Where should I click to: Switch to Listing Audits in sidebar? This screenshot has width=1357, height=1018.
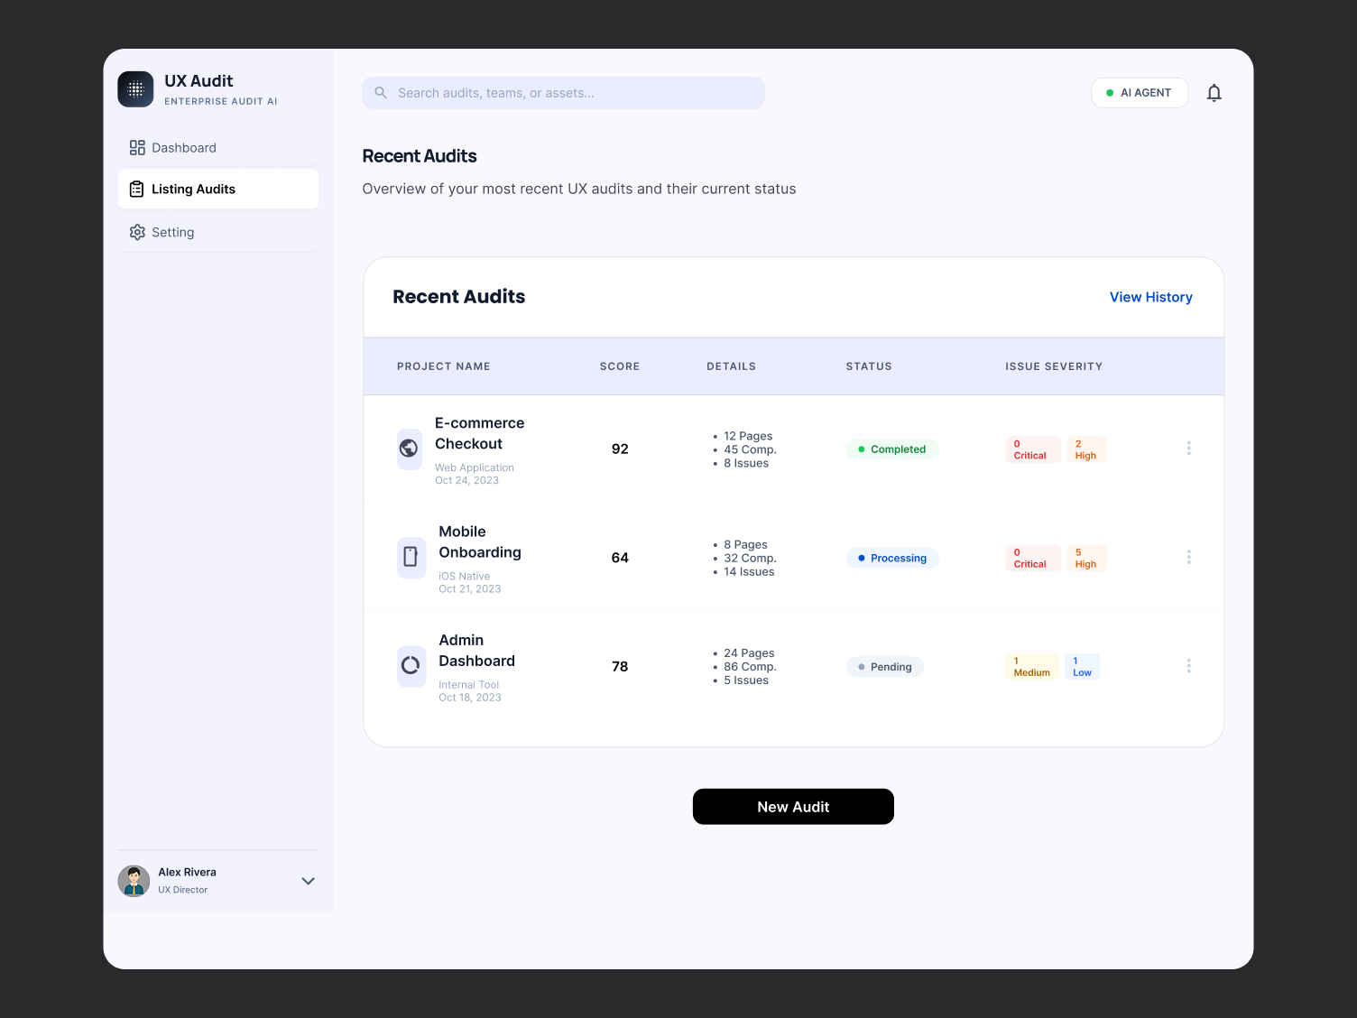tap(193, 189)
